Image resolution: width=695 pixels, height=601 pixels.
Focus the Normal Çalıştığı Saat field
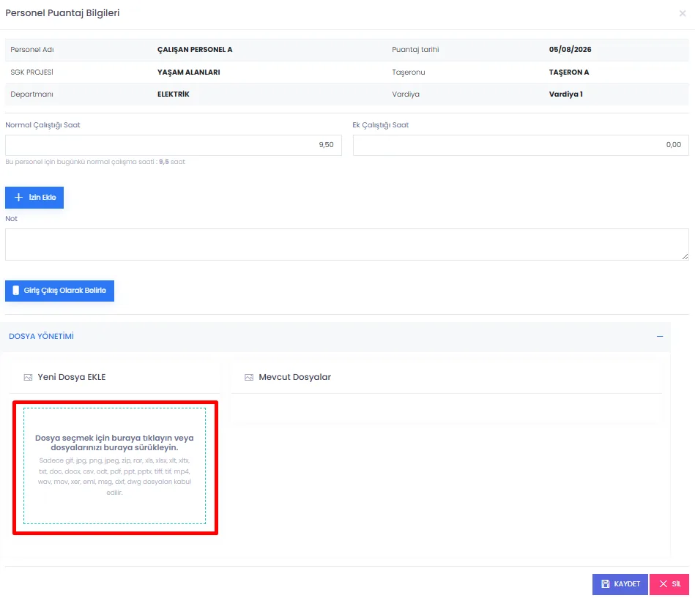pyautogui.click(x=174, y=145)
